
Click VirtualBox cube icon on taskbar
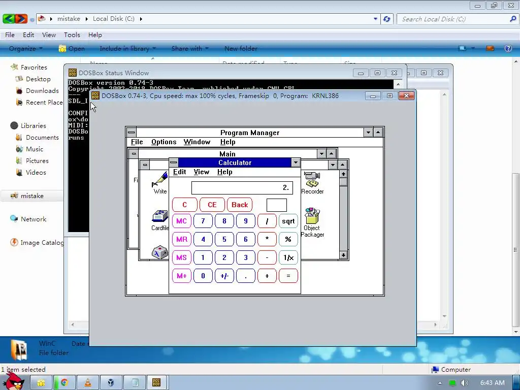(x=111, y=382)
